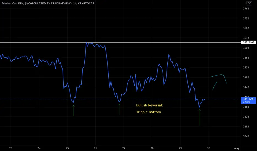This screenshot has width=257, height=151.
Task: Click the 339.179B current value label
Action: coord(248,99)
